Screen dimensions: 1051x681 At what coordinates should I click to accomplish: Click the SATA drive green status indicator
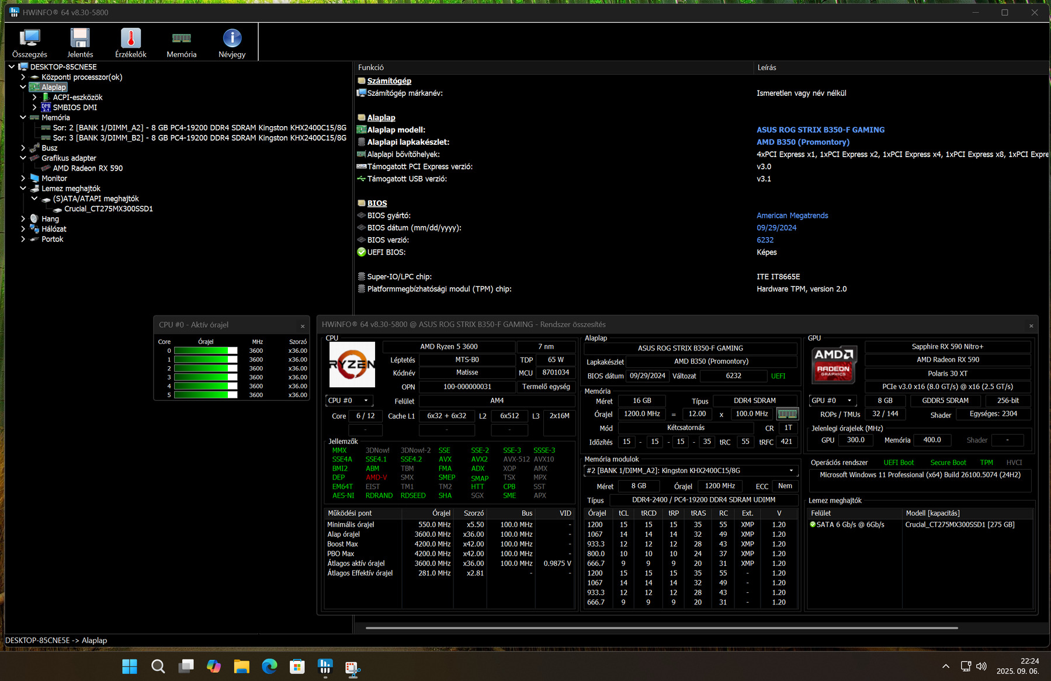(813, 524)
